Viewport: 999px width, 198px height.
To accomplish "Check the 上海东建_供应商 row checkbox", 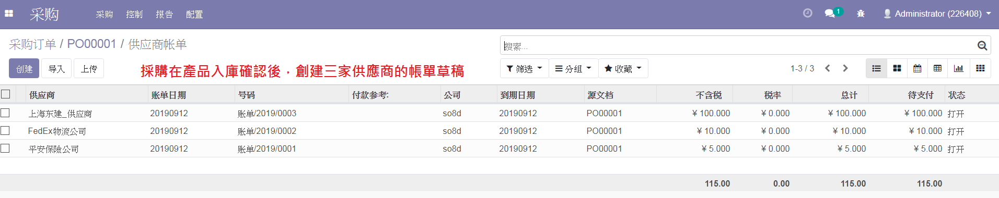I will point(5,113).
